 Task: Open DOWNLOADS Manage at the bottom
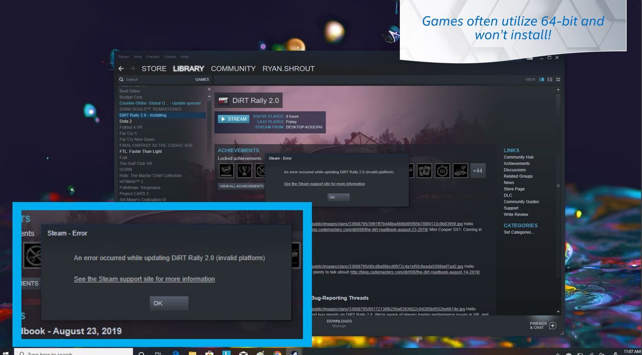(339, 323)
